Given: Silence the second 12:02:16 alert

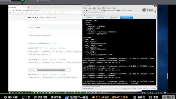Looking at the screenshot, I should tap(62, 59).
